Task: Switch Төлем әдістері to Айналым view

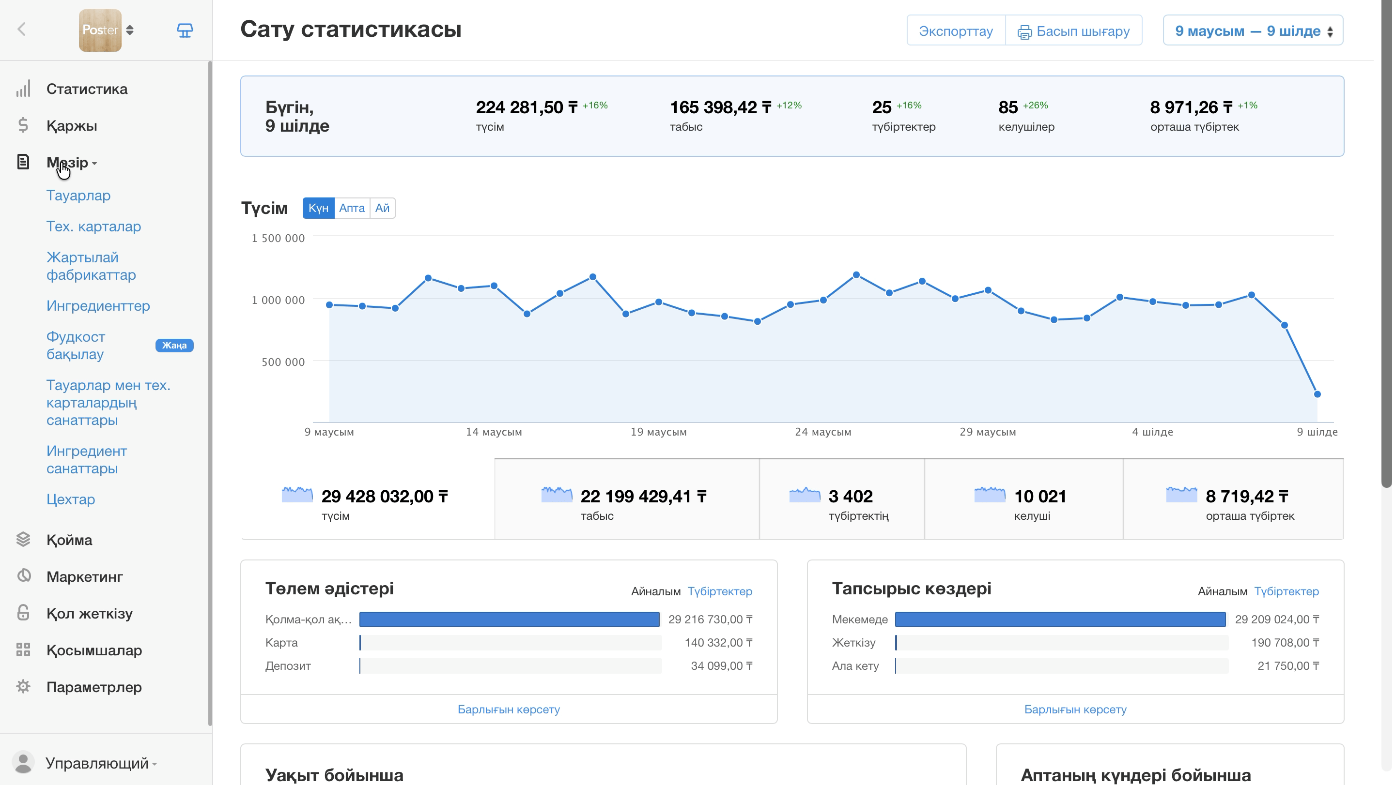Action: [x=656, y=591]
